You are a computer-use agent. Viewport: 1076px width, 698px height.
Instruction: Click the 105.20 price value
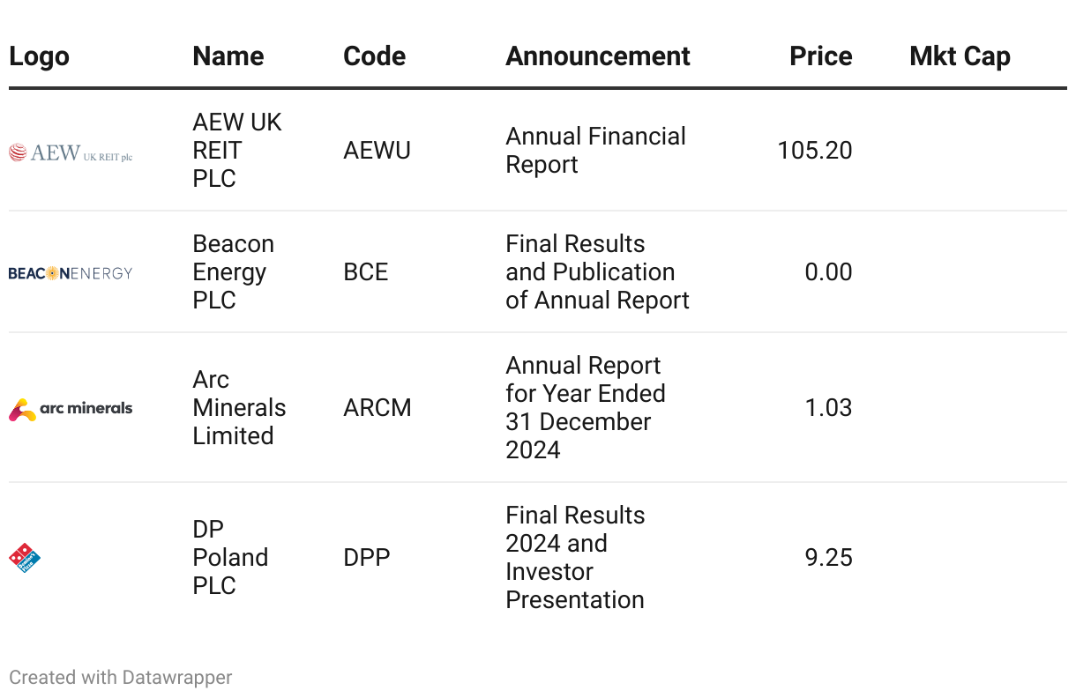pyautogui.click(x=814, y=151)
